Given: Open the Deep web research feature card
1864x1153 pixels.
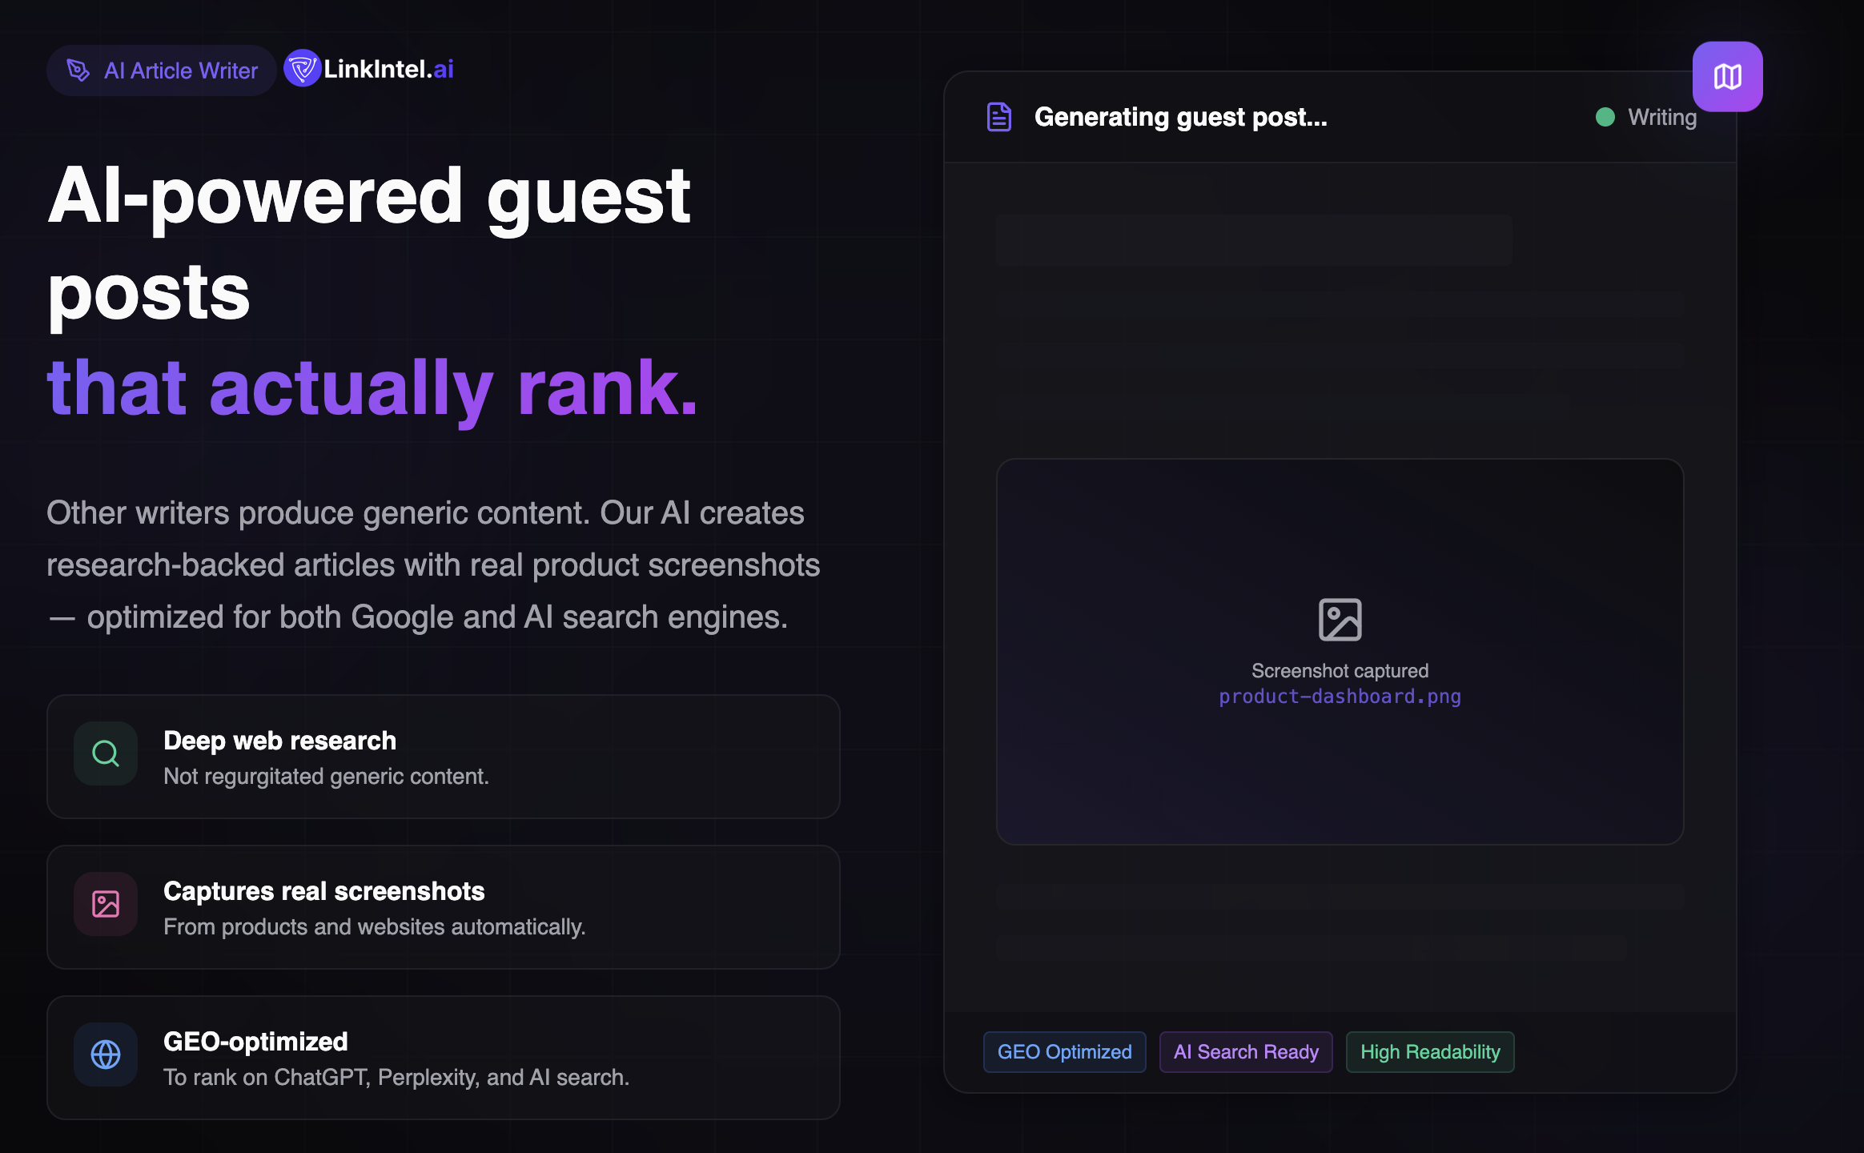Looking at the screenshot, I should 444,757.
